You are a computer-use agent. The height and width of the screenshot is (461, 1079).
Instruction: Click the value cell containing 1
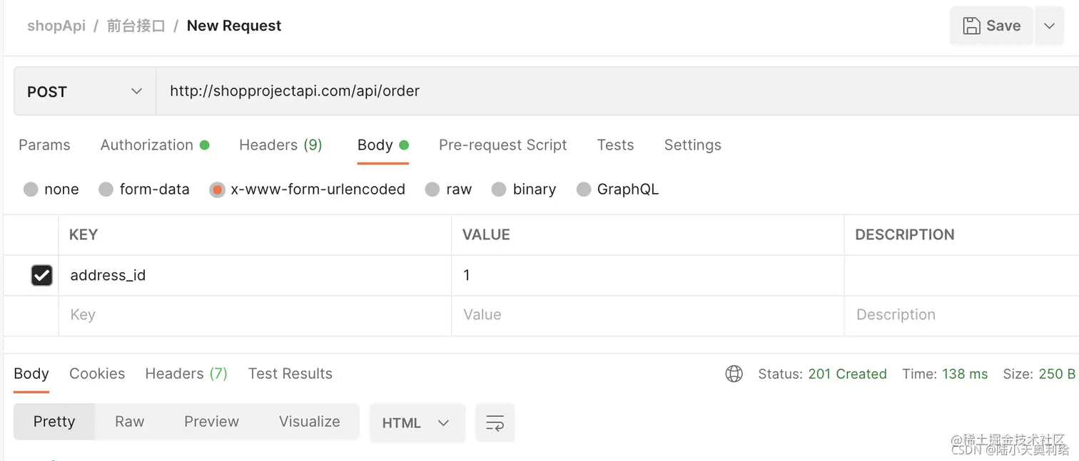click(x=647, y=275)
